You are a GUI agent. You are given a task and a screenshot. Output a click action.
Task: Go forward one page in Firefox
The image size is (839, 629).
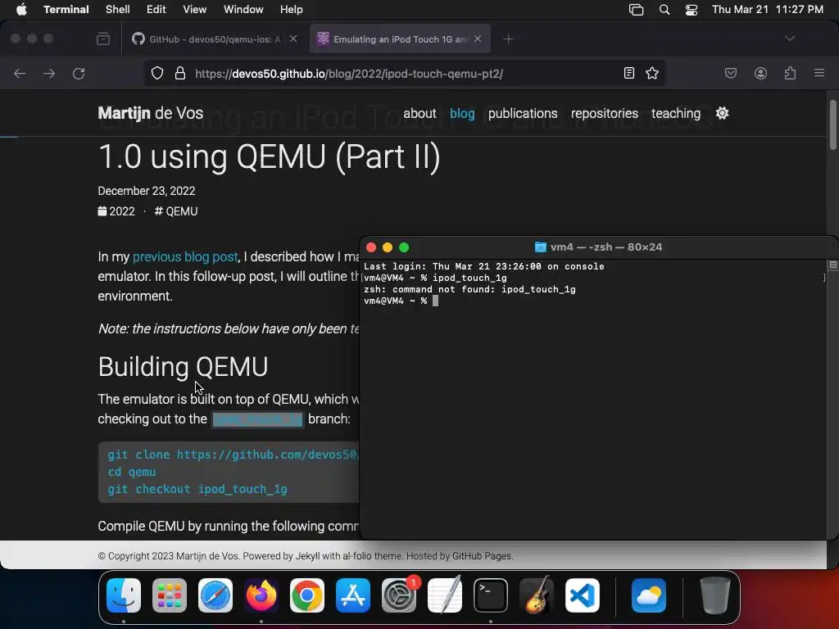tap(49, 73)
